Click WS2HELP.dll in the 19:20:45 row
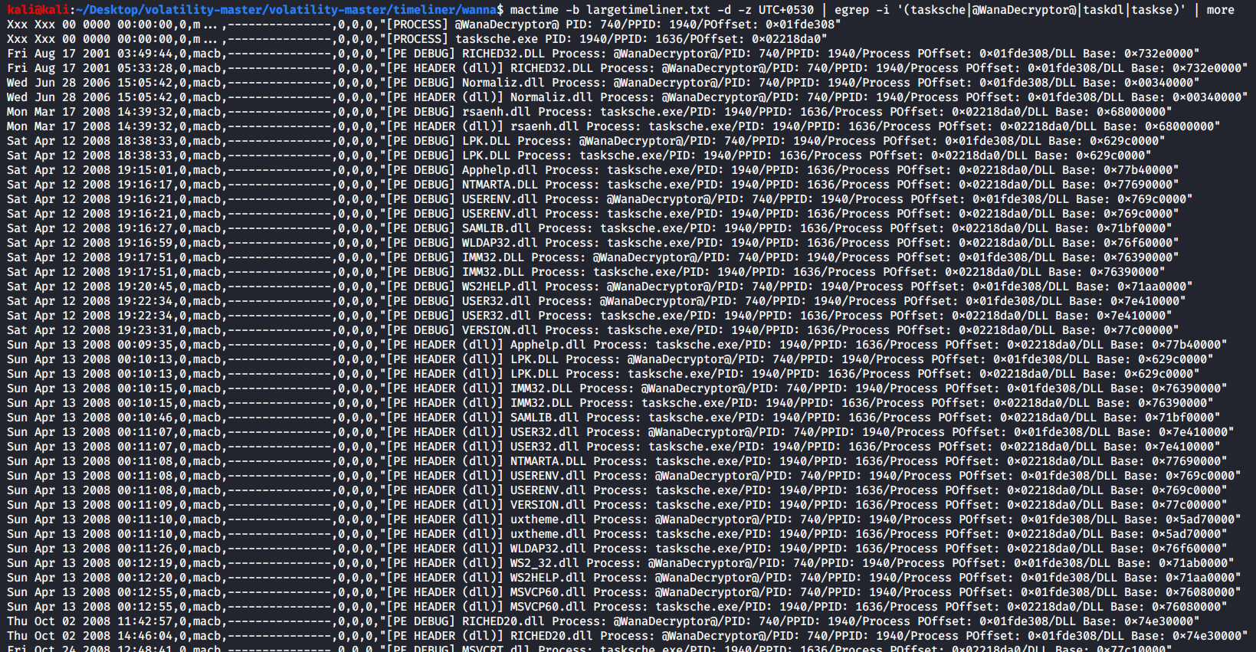 (x=500, y=286)
